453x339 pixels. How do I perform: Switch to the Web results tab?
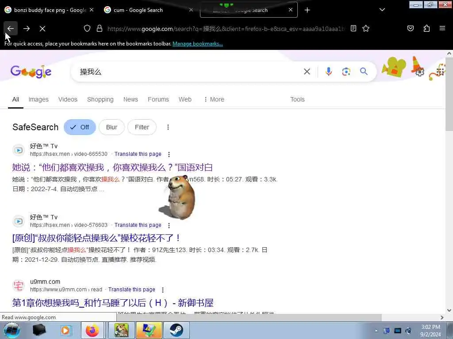(x=185, y=99)
